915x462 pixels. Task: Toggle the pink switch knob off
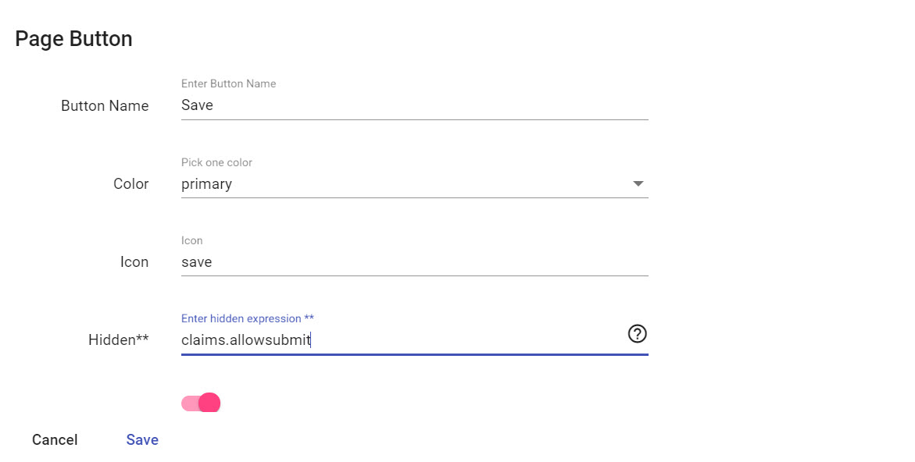(209, 403)
